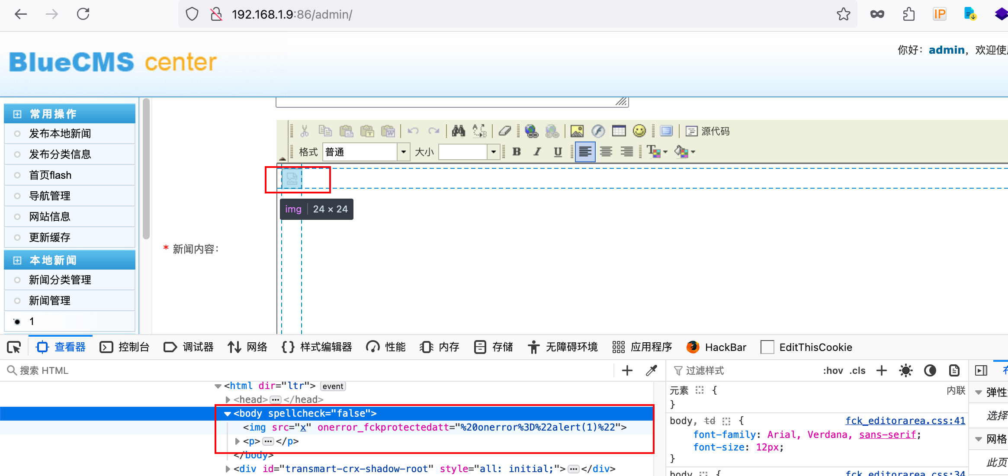
Task: Open 发布分类信息 in sidebar
Action: pos(60,154)
